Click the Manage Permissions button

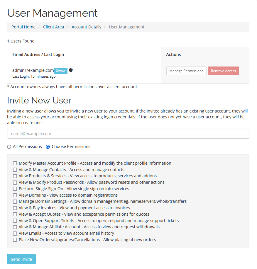pos(186,71)
